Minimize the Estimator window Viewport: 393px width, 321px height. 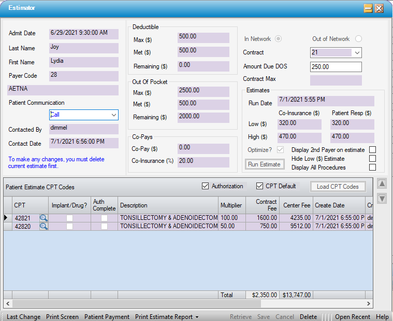click(x=368, y=8)
